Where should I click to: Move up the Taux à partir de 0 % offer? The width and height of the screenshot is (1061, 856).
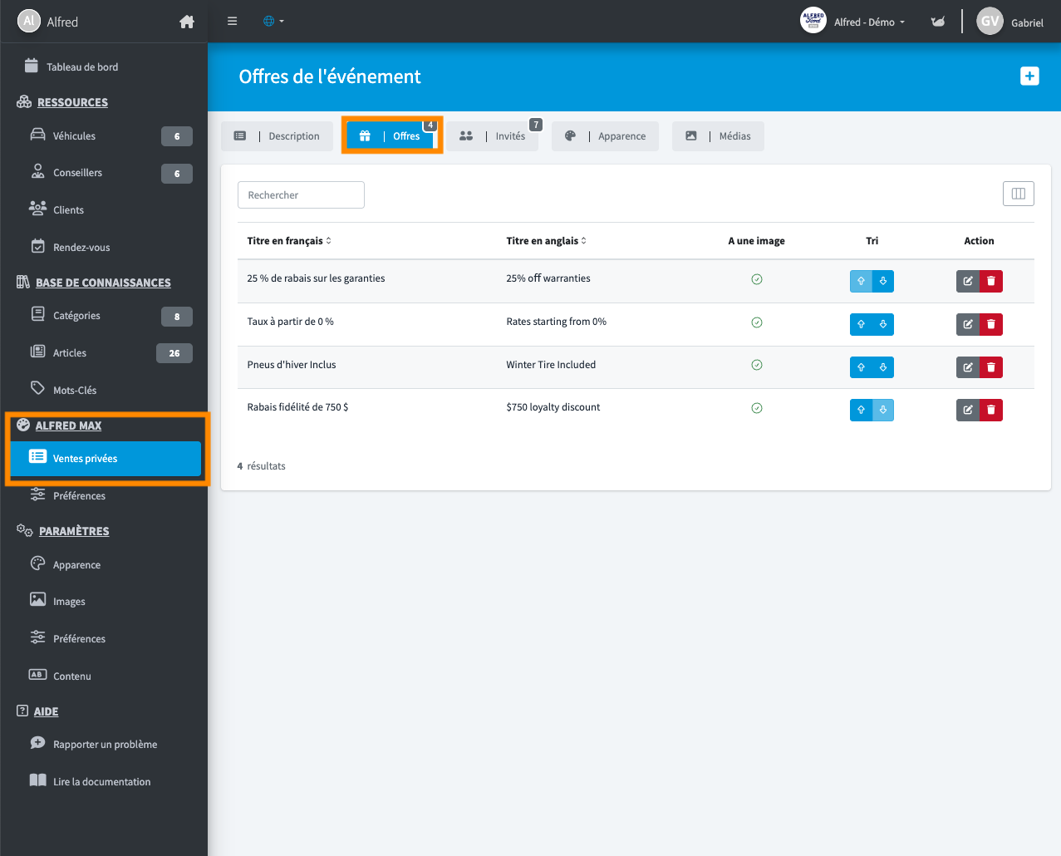[x=861, y=324]
